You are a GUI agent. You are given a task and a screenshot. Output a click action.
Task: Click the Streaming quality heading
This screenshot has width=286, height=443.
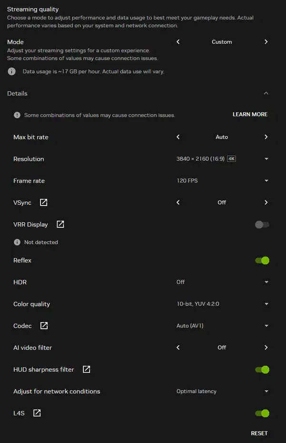pos(33,10)
